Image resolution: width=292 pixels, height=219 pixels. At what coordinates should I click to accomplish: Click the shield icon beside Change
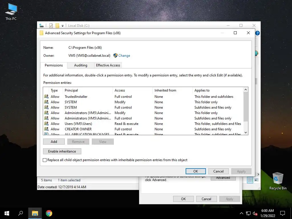point(115,56)
